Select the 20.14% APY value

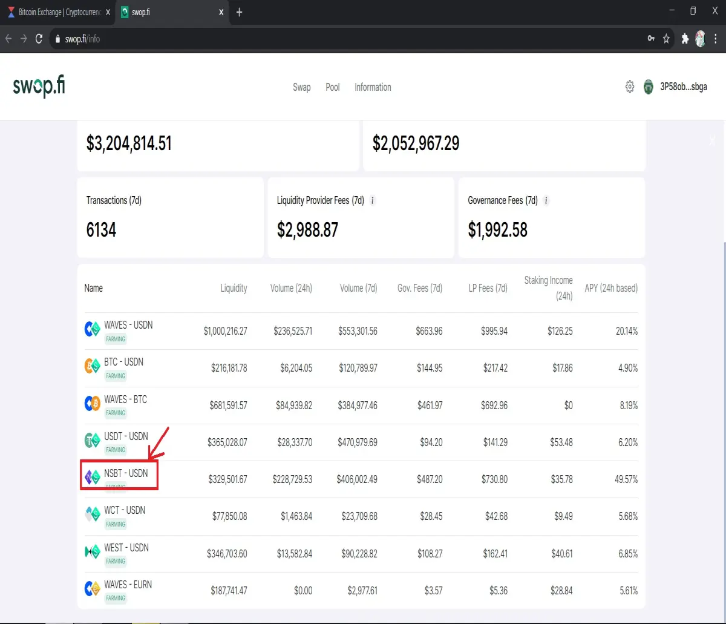point(627,331)
